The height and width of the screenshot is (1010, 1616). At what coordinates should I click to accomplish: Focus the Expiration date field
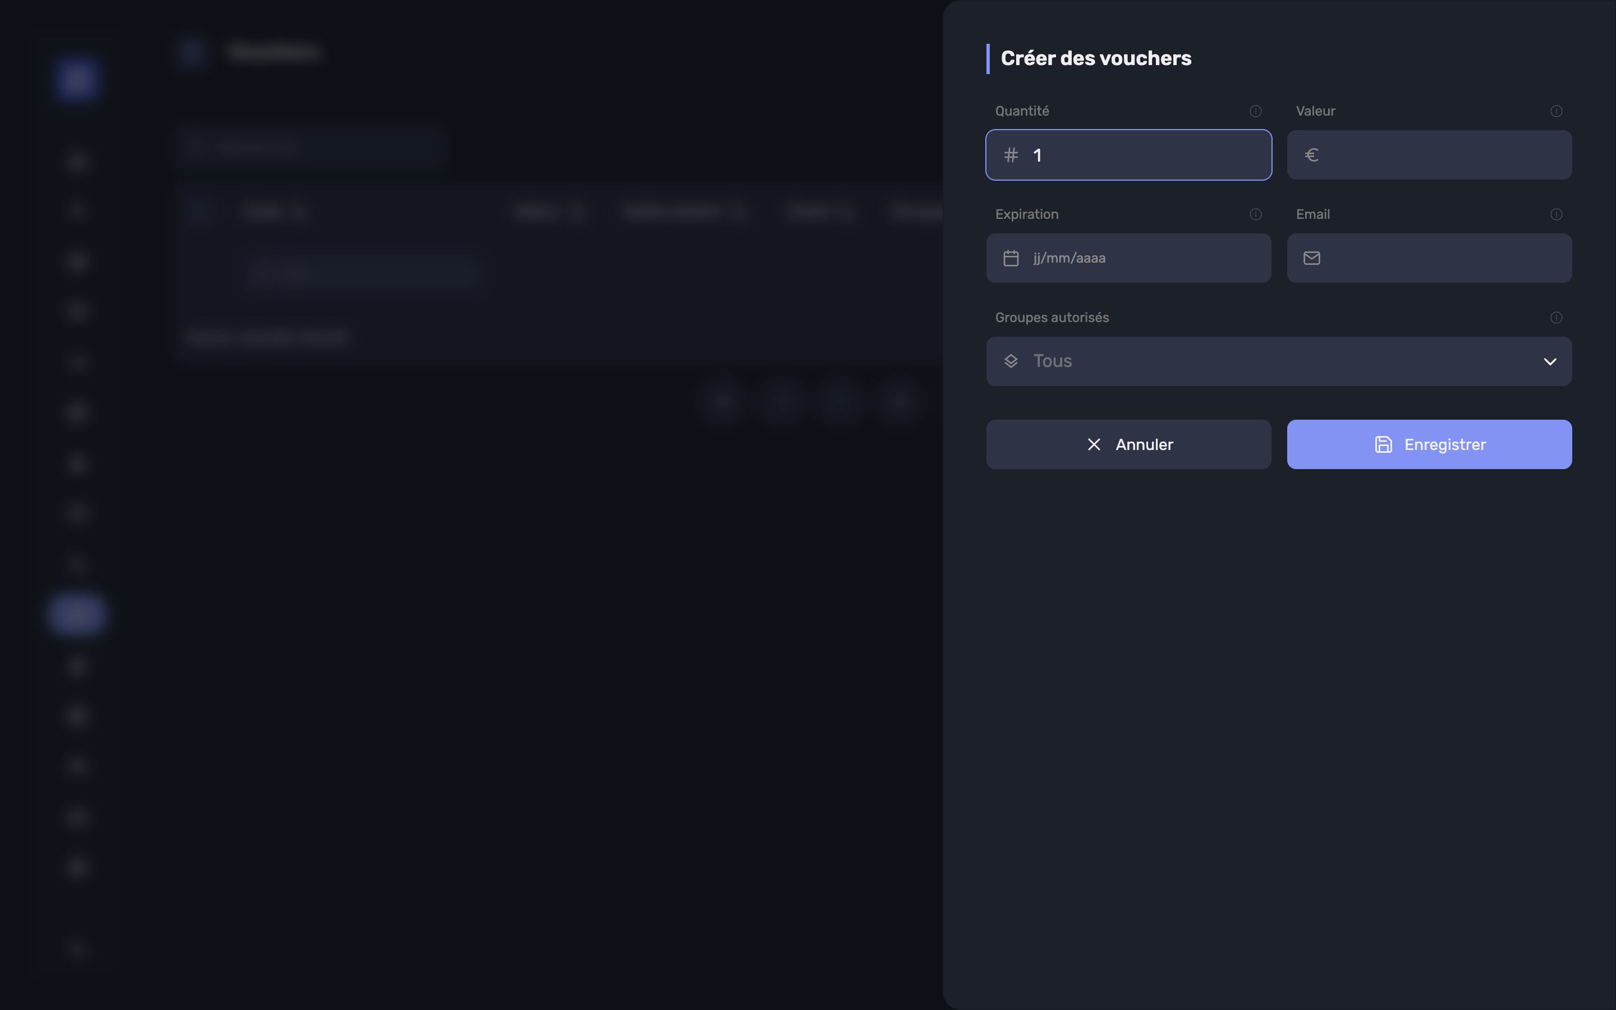click(x=1128, y=258)
